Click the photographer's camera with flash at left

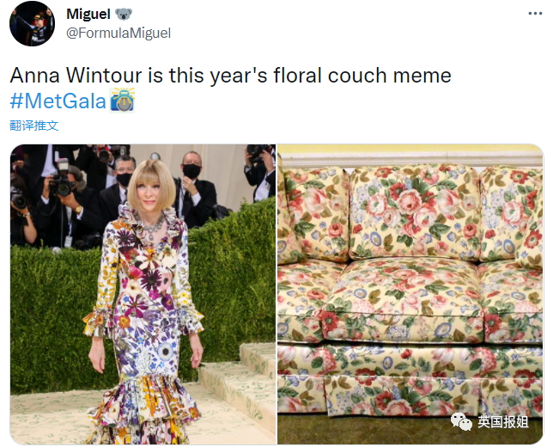pos(63,178)
